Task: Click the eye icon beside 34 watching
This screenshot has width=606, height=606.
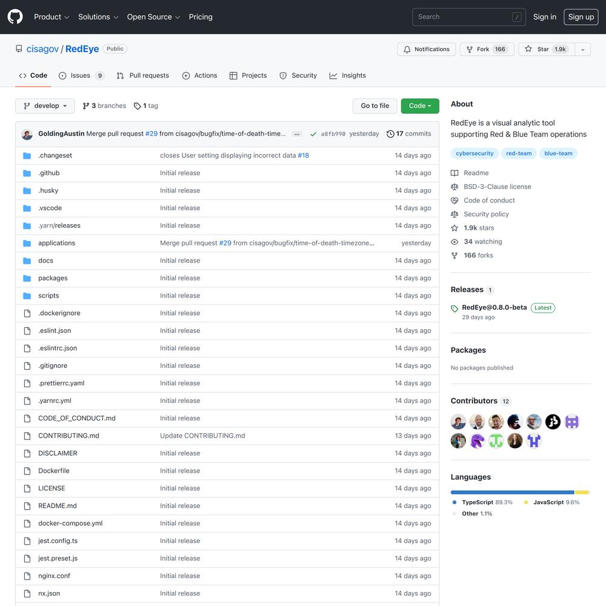Action: (x=454, y=242)
